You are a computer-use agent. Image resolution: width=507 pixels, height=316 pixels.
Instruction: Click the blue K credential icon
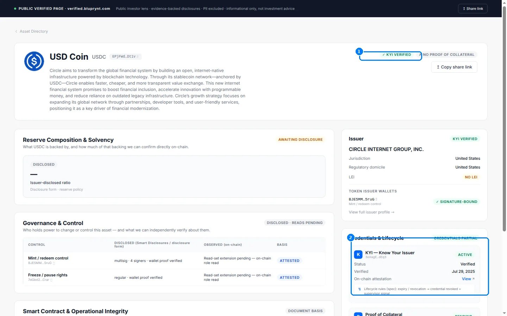[358, 255]
